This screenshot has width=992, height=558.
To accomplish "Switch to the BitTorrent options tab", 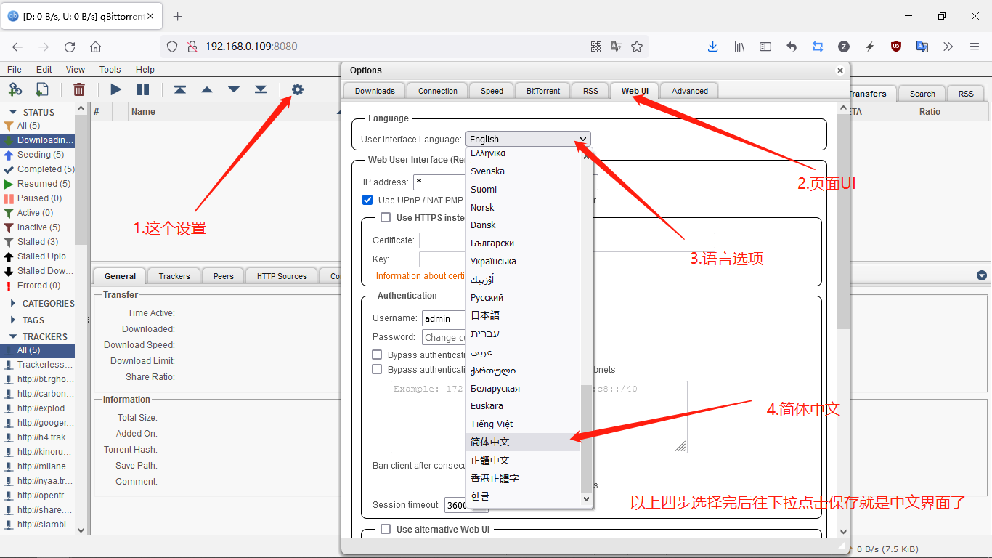I will pos(543,91).
